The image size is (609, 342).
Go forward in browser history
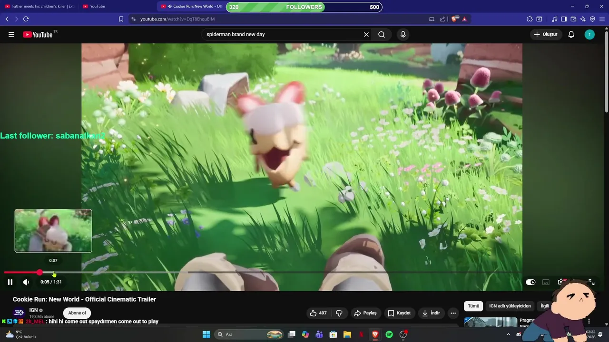click(x=16, y=19)
